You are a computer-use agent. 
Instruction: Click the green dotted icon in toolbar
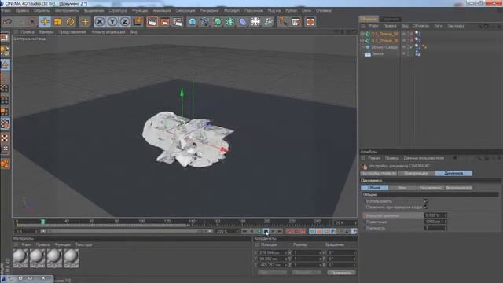268,21
